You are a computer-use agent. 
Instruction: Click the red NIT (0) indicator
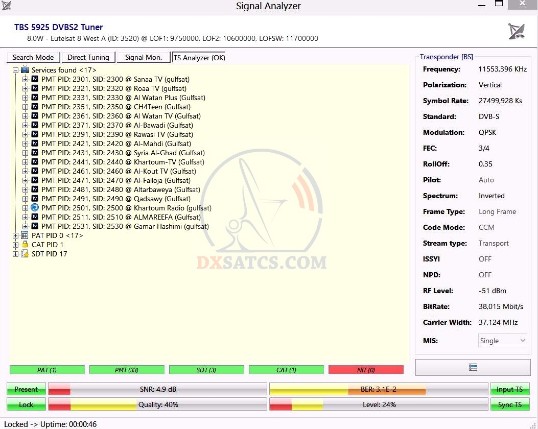pos(366,370)
